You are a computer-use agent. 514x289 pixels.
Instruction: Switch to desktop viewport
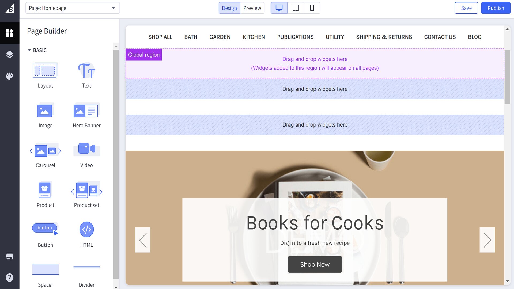point(279,8)
